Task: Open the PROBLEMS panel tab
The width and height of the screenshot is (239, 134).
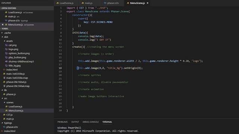Action: 62,122
